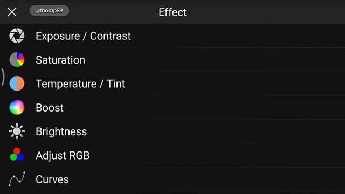Choose the Temperature / Tint option
Screen dimensions: 345x194
[80, 84]
